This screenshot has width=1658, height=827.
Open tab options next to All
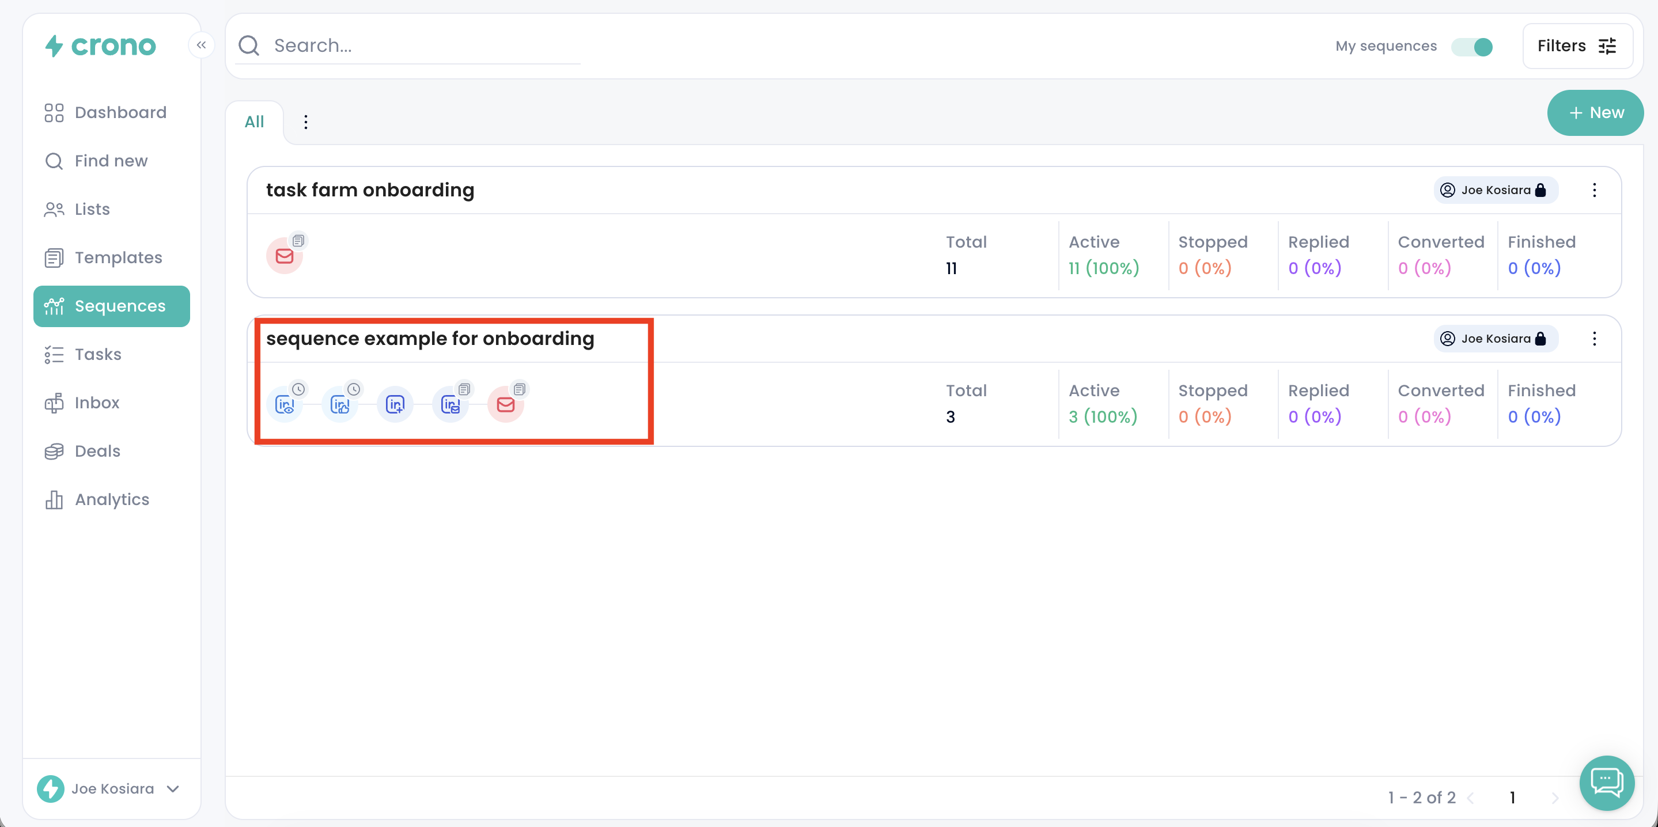point(306,122)
